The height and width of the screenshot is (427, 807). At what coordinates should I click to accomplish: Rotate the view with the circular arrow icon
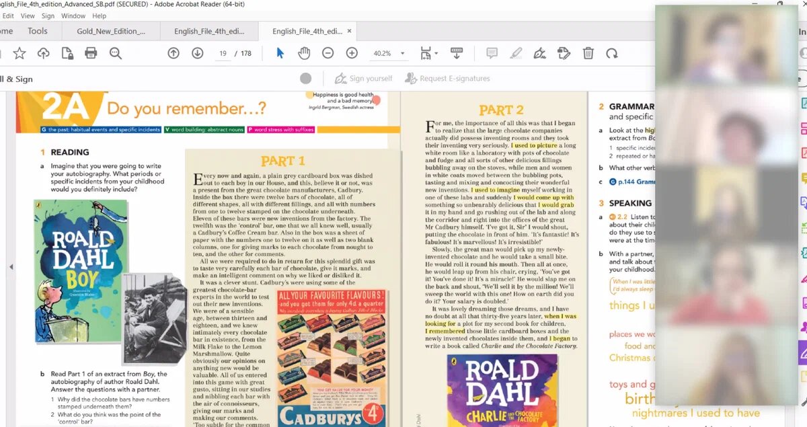coord(611,53)
